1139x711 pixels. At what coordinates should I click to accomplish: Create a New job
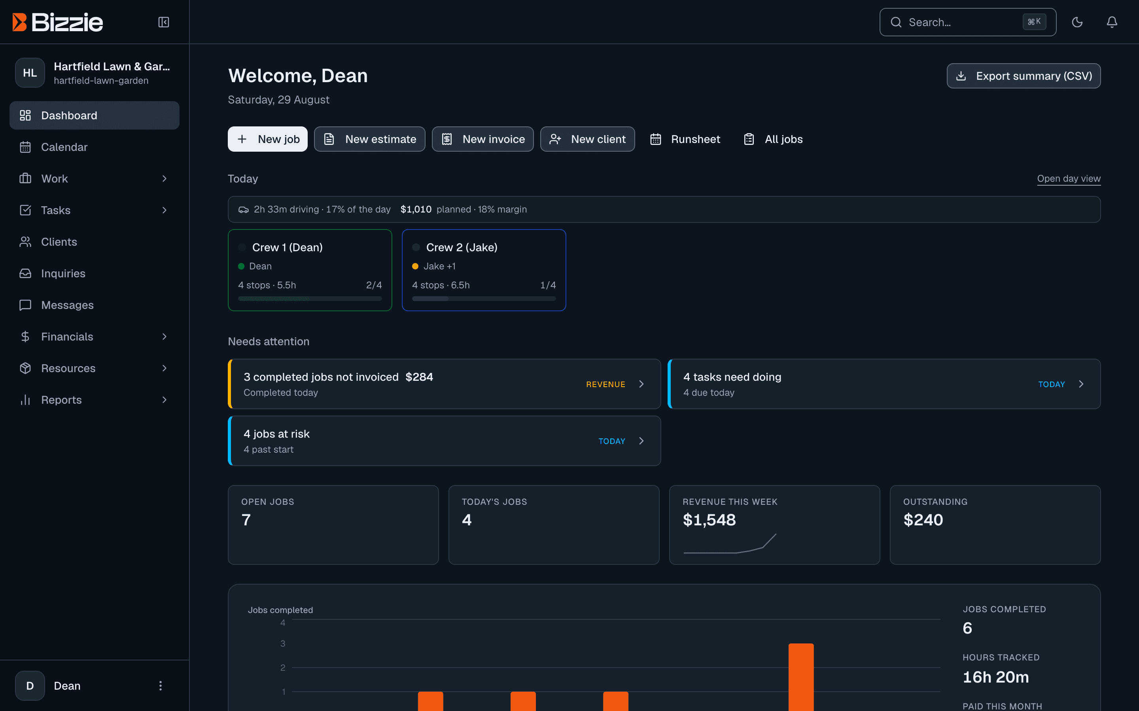pyautogui.click(x=268, y=139)
